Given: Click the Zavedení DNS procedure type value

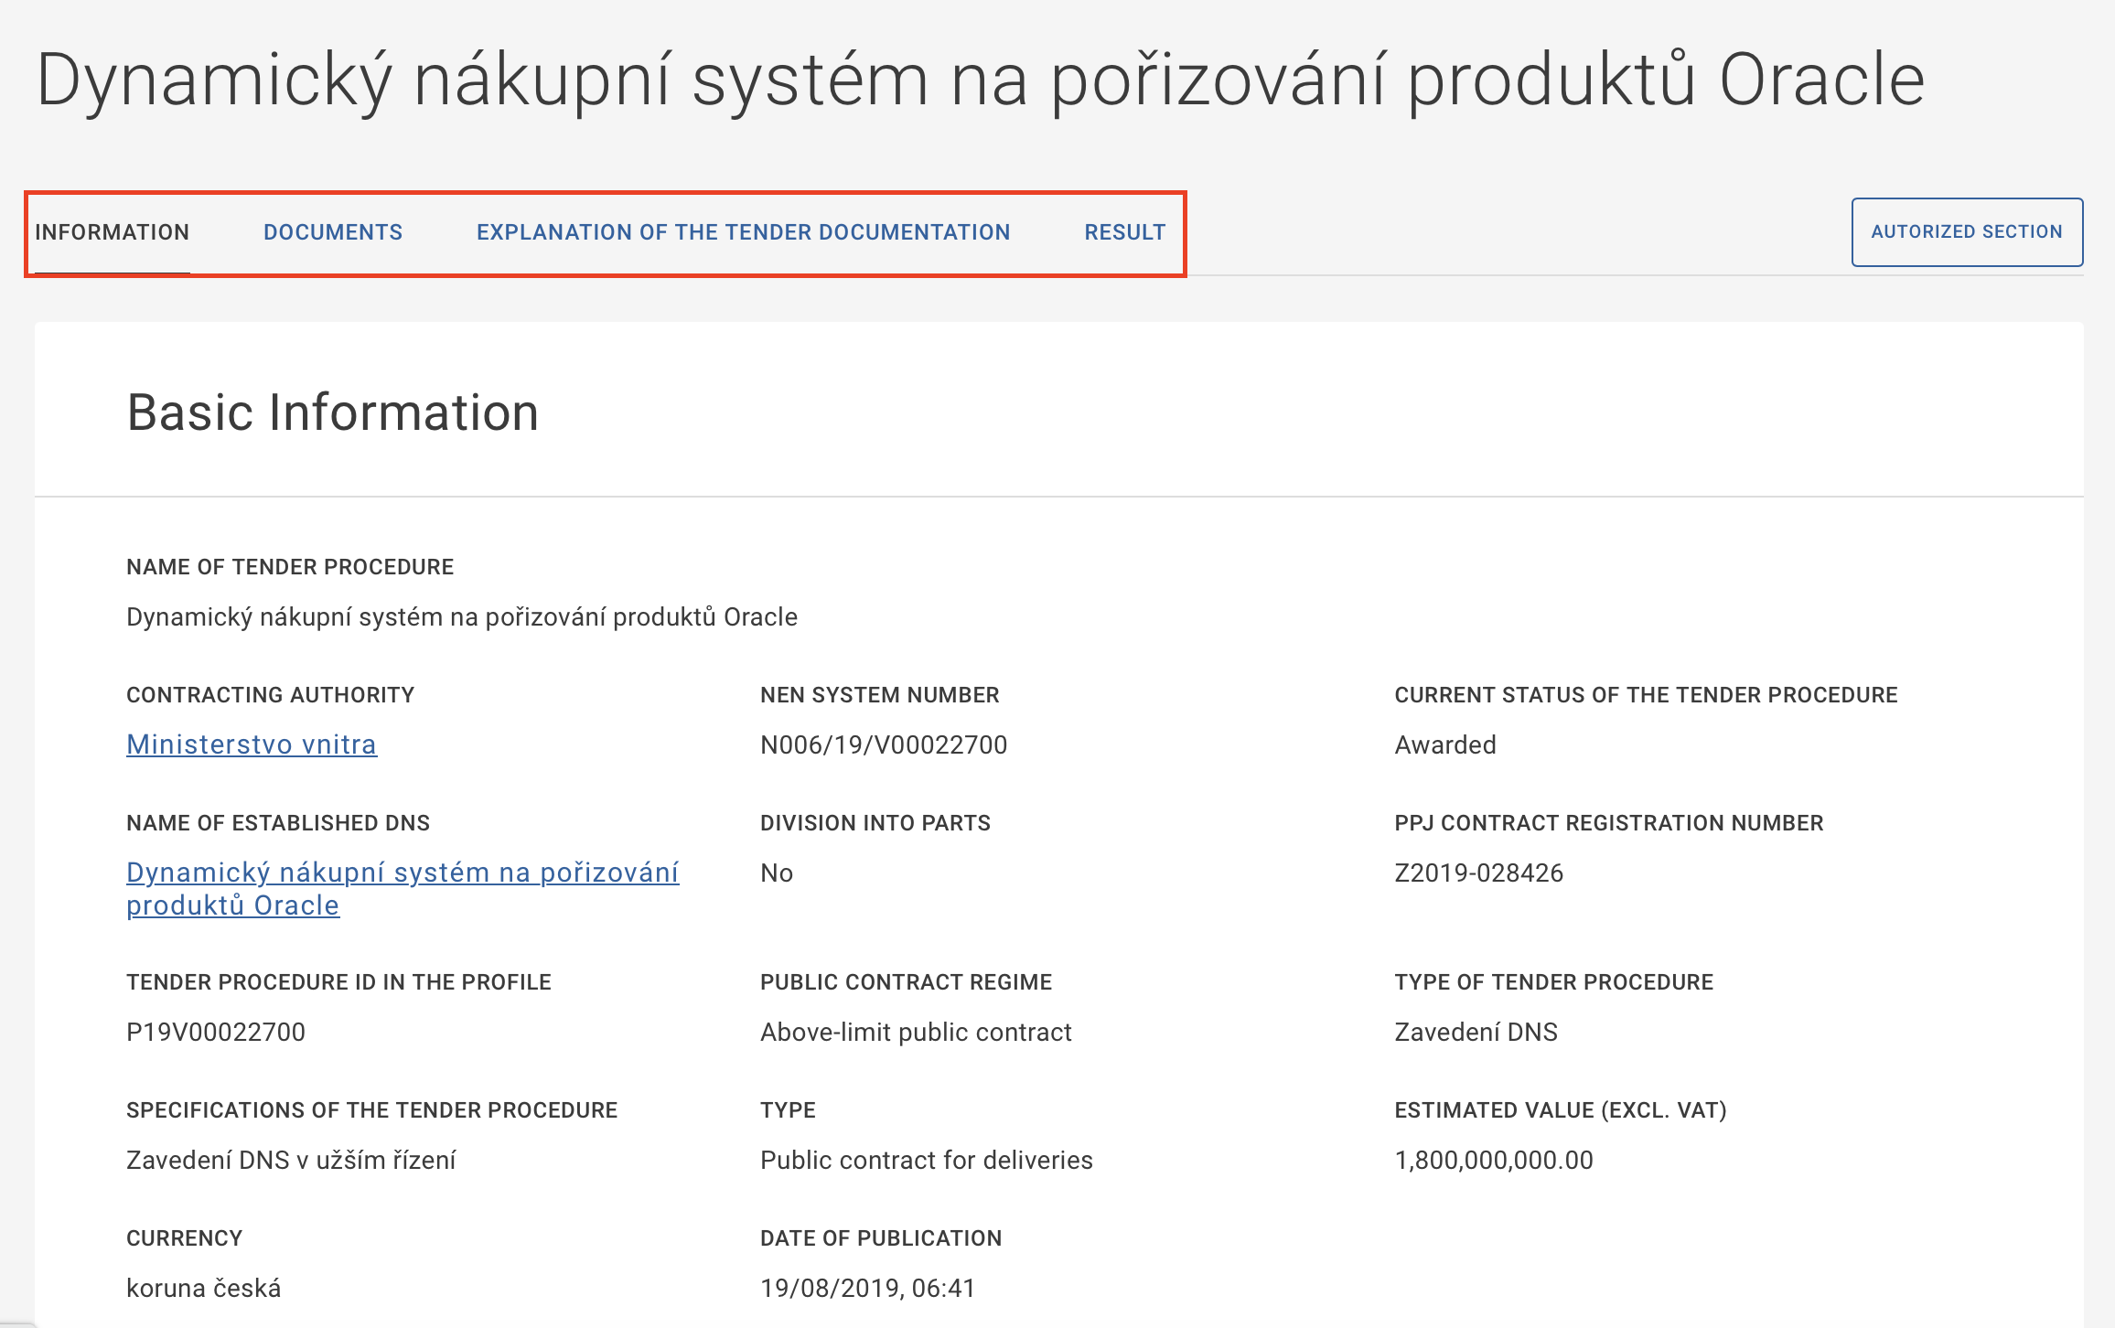Looking at the screenshot, I should pyautogui.click(x=1476, y=1033).
